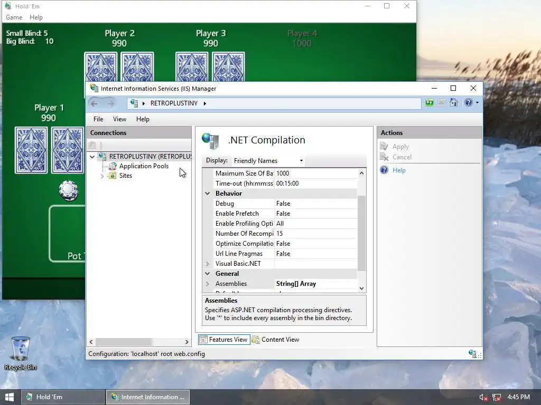
Task: Click the Features View tab icon
Action: 203,340
